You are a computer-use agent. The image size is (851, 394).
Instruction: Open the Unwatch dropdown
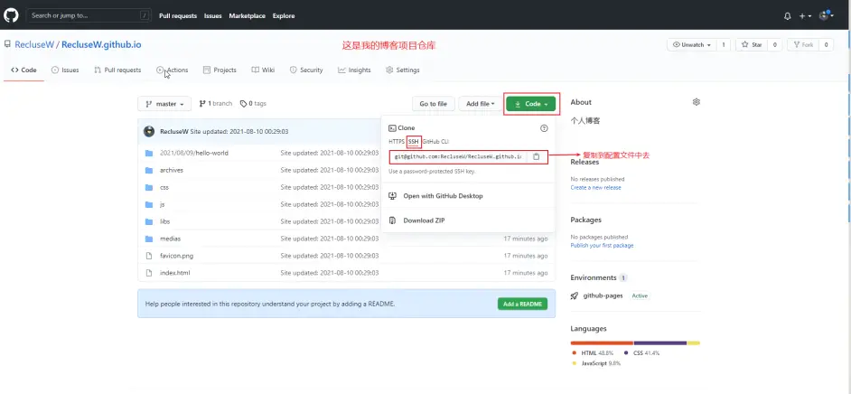(x=692, y=44)
